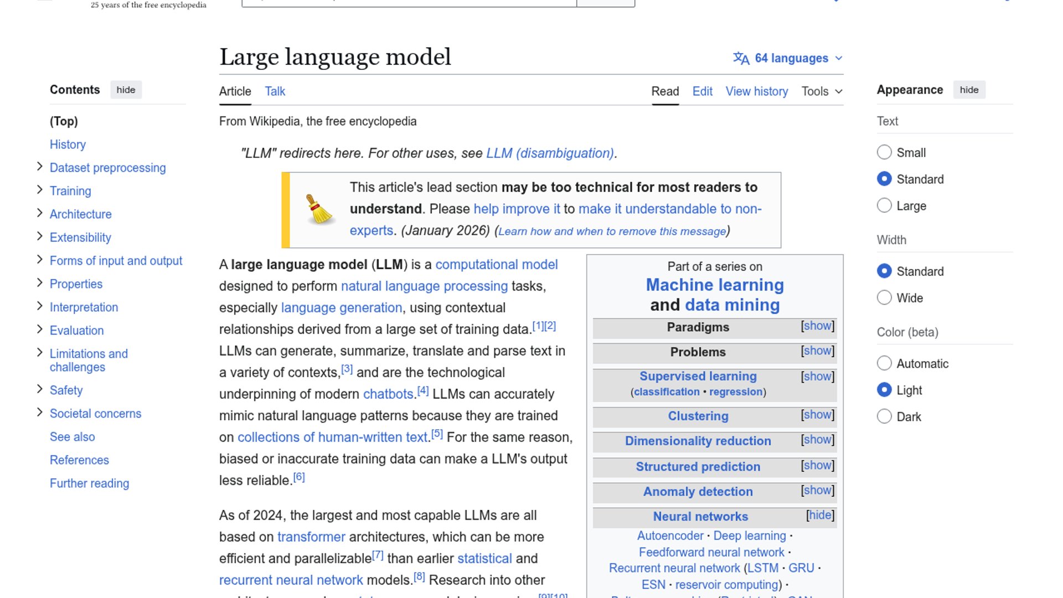Select the Wide width option
The width and height of the screenshot is (1063, 598).
[884, 298]
